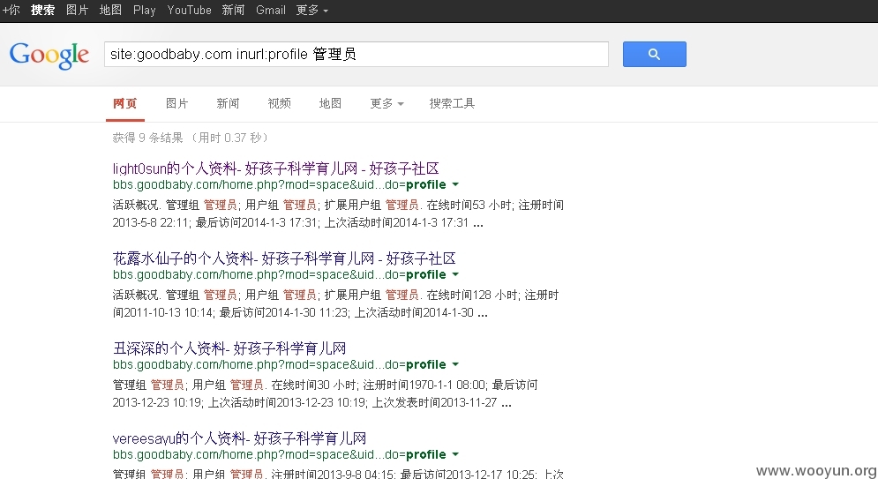Open 图片 in the top black bar
Viewport: 878px width, 479px height.
coord(78,10)
